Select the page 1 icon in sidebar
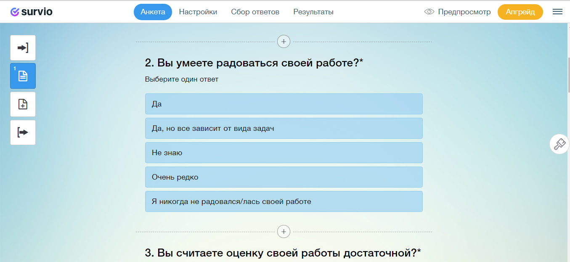This screenshot has width=570, height=262. click(x=23, y=76)
